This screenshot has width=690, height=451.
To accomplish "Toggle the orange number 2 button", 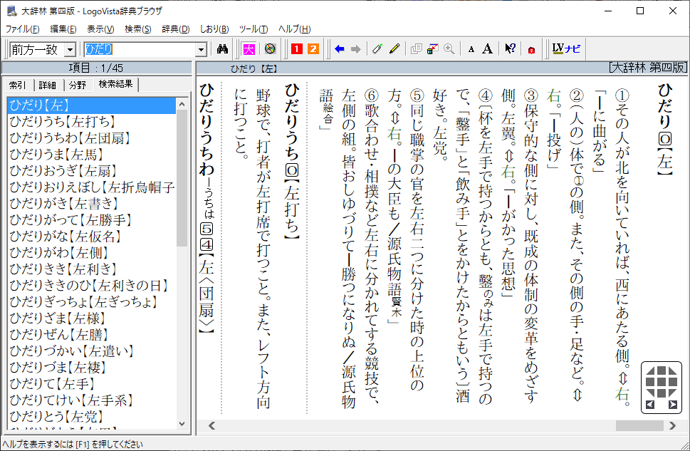I will click(x=312, y=49).
